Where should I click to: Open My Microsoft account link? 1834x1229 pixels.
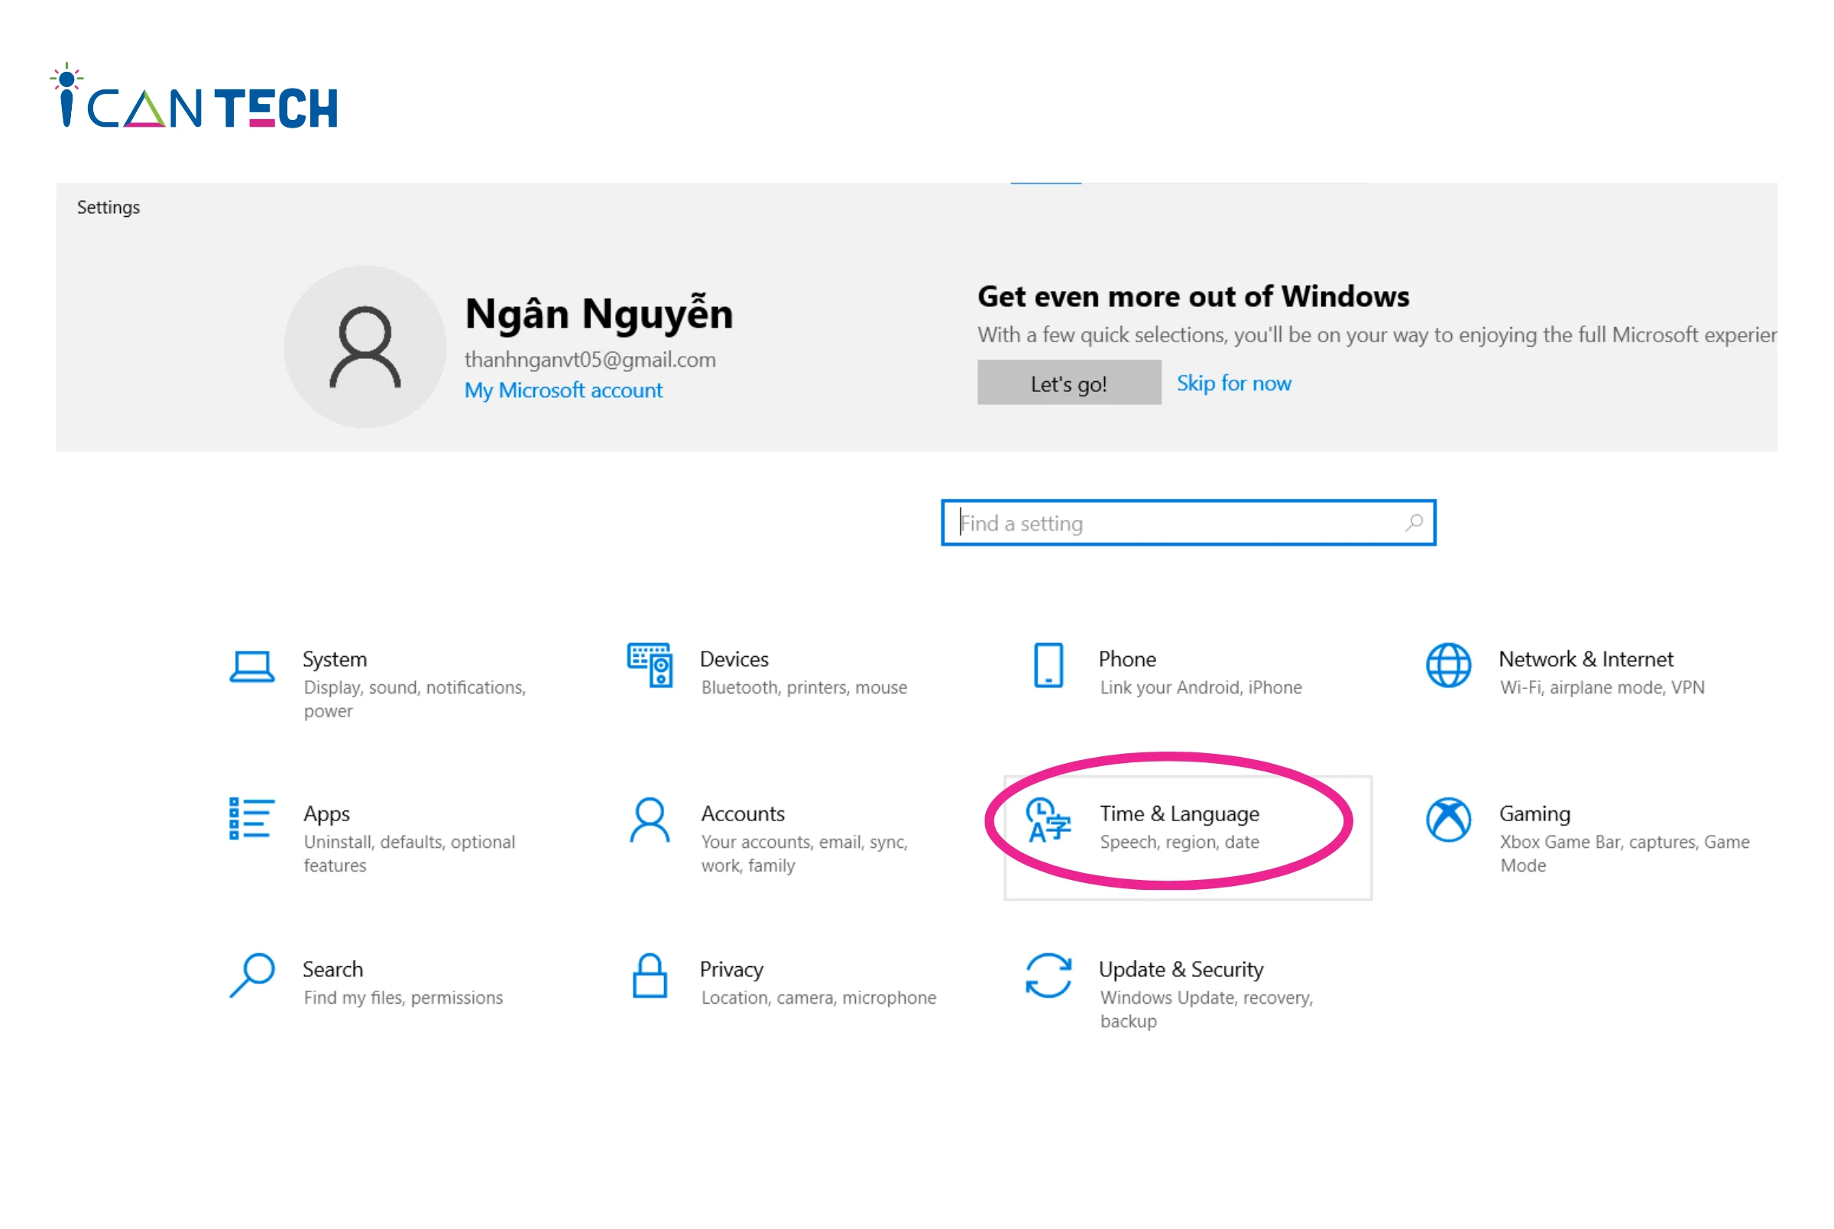pyautogui.click(x=563, y=390)
